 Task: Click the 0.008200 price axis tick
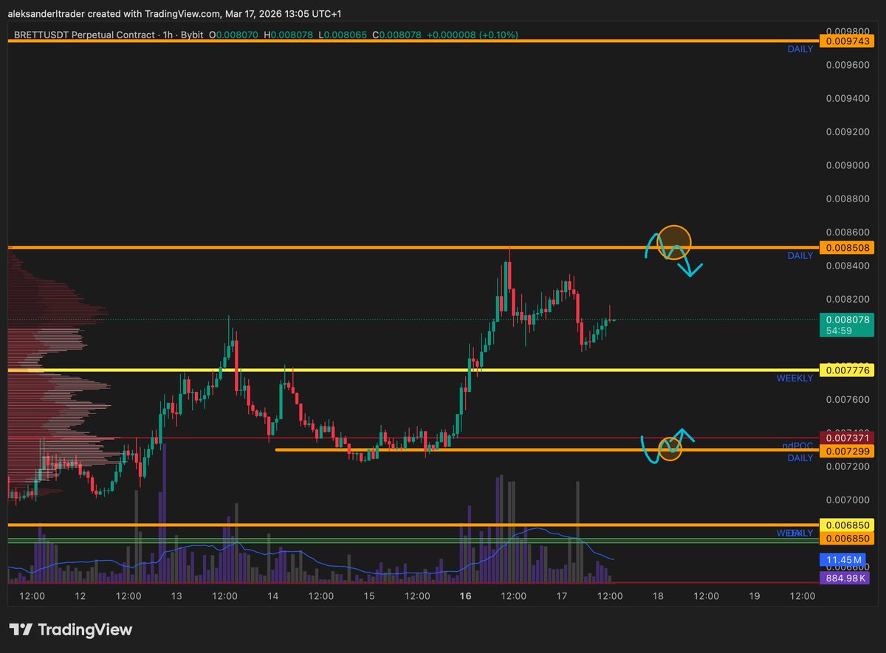tap(848, 299)
